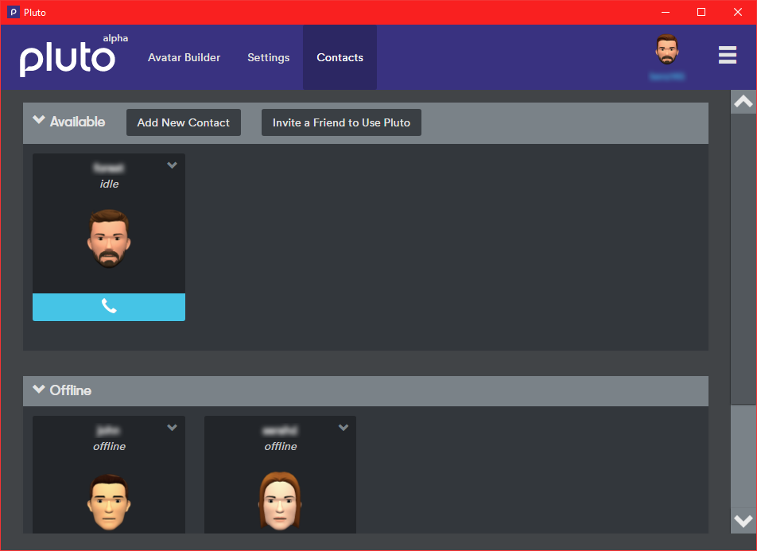Collapse the Offline contacts section
This screenshot has height=551, width=757.
39,390
